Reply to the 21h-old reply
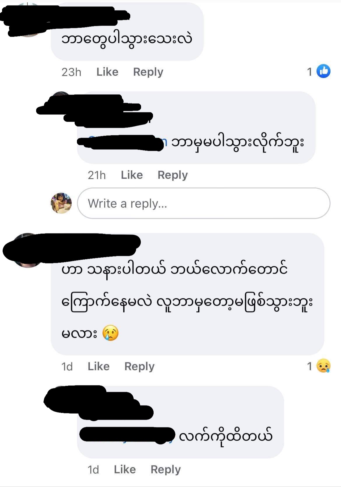 pyautogui.click(x=173, y=175)
